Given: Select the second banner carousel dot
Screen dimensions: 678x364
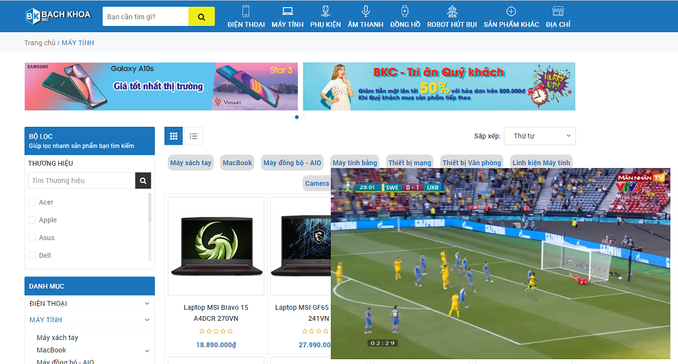Looking at the screenshot, I should pos(303,117).
